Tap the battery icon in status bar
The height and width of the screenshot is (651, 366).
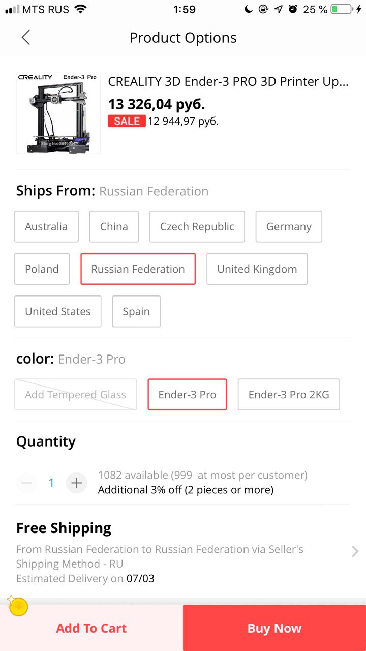tap(342, 9)
